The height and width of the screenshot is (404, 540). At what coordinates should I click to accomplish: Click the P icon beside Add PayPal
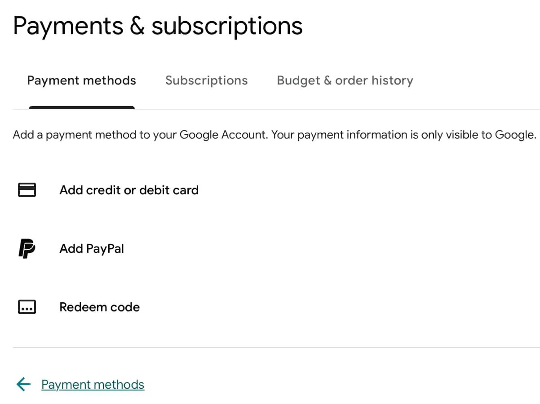coord(27,248)
